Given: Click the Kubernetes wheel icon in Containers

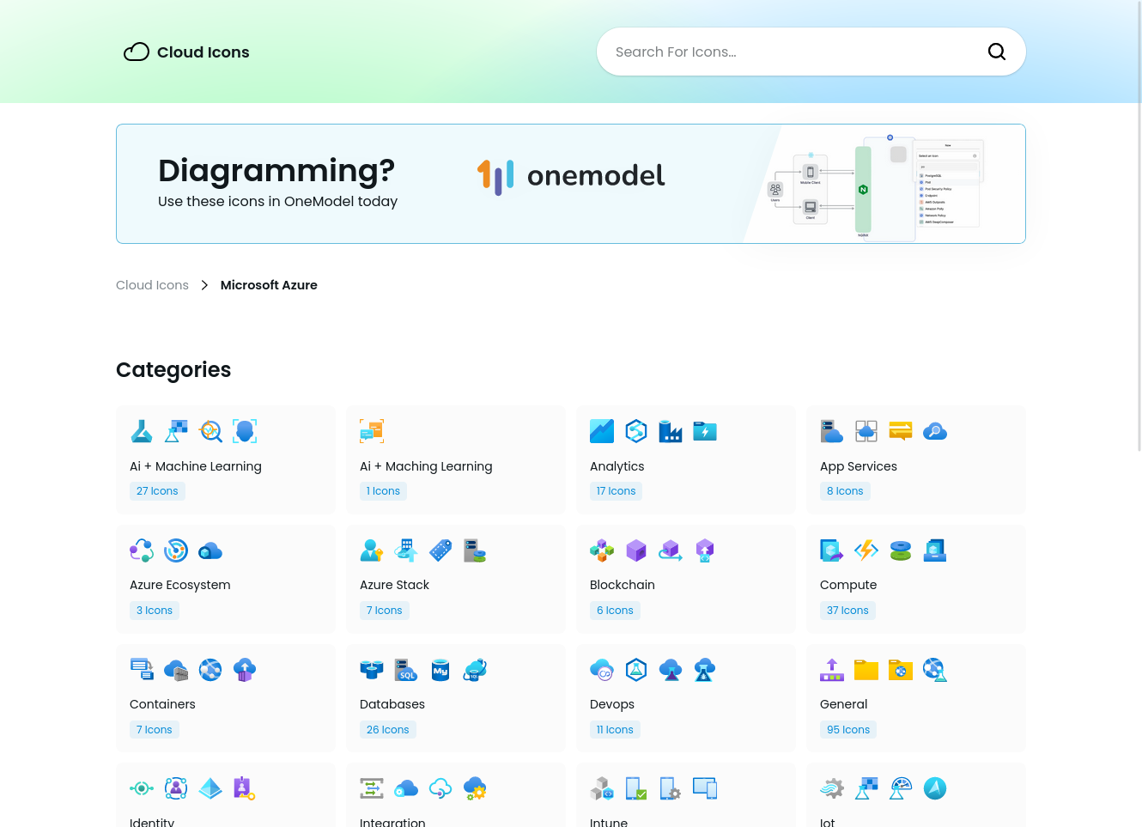Looking at the screenshot, I should tap(210, 670).
